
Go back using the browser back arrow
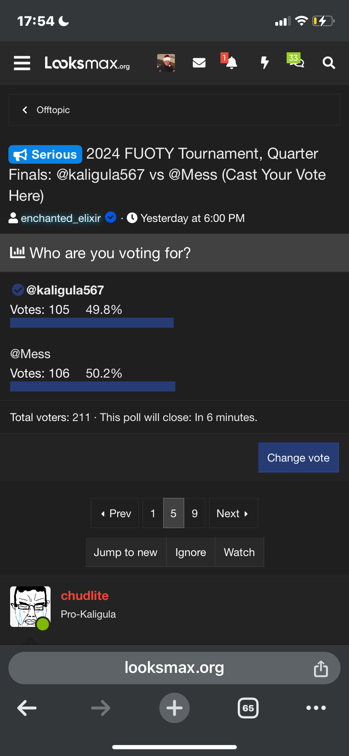point(27,708)
